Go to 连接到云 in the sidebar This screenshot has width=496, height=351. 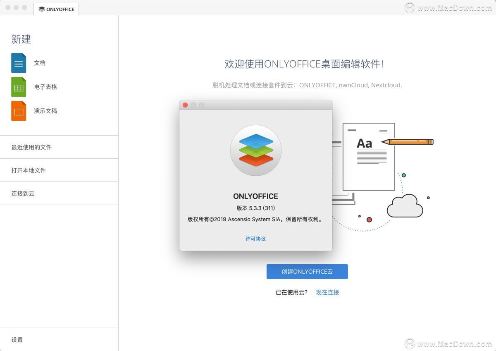(x=59, y=193)
